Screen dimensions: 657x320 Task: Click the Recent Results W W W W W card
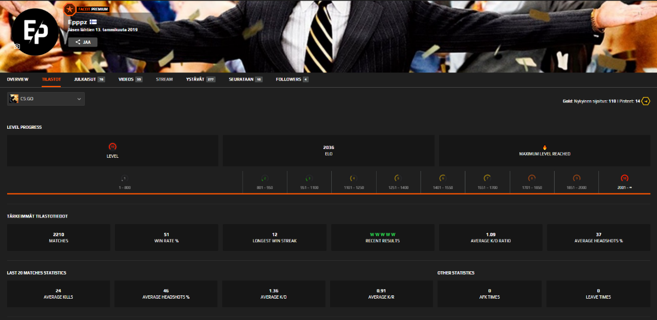tap(383, 237)
